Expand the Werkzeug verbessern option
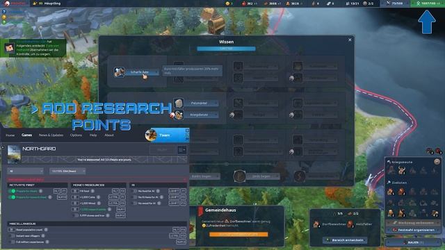This screenshot has height=250, width=445. (413, 223)
